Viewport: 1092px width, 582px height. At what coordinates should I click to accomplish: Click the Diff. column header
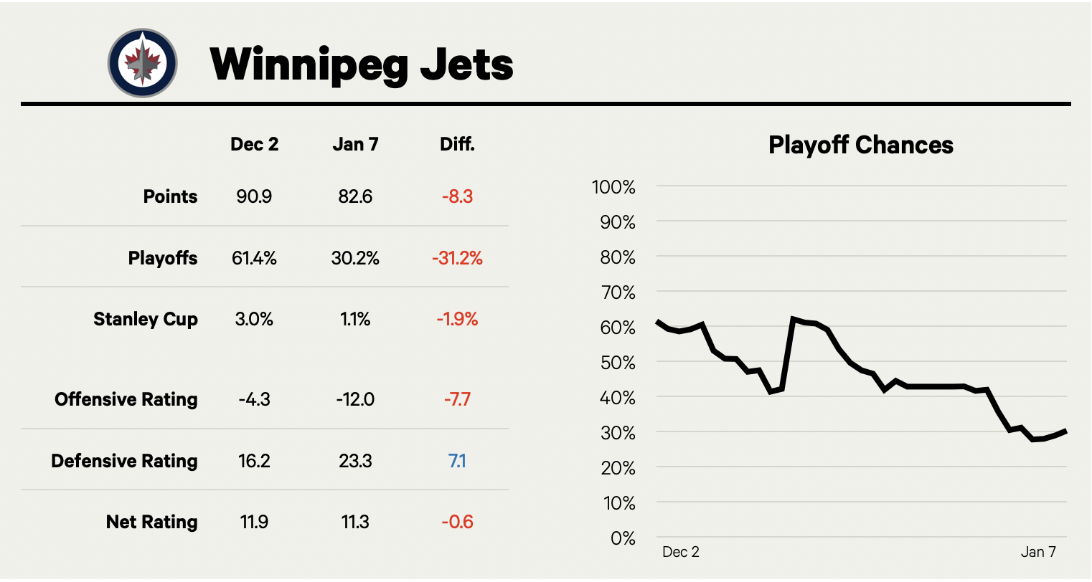[457, 144]
